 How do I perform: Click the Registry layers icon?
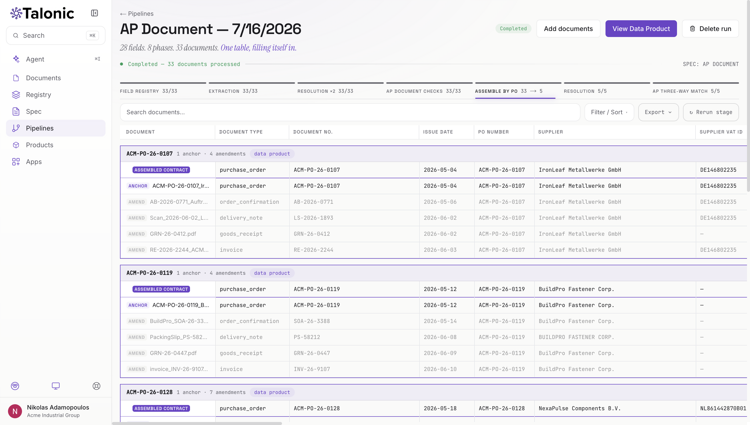point(16,94)
